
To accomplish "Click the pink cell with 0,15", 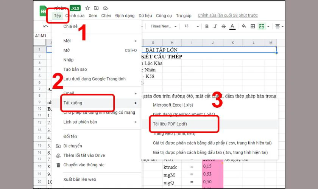I will point(212,166).
